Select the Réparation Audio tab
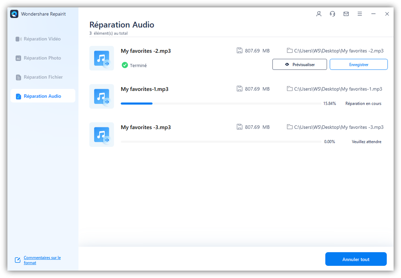401x278 pixels. [43, 96]
